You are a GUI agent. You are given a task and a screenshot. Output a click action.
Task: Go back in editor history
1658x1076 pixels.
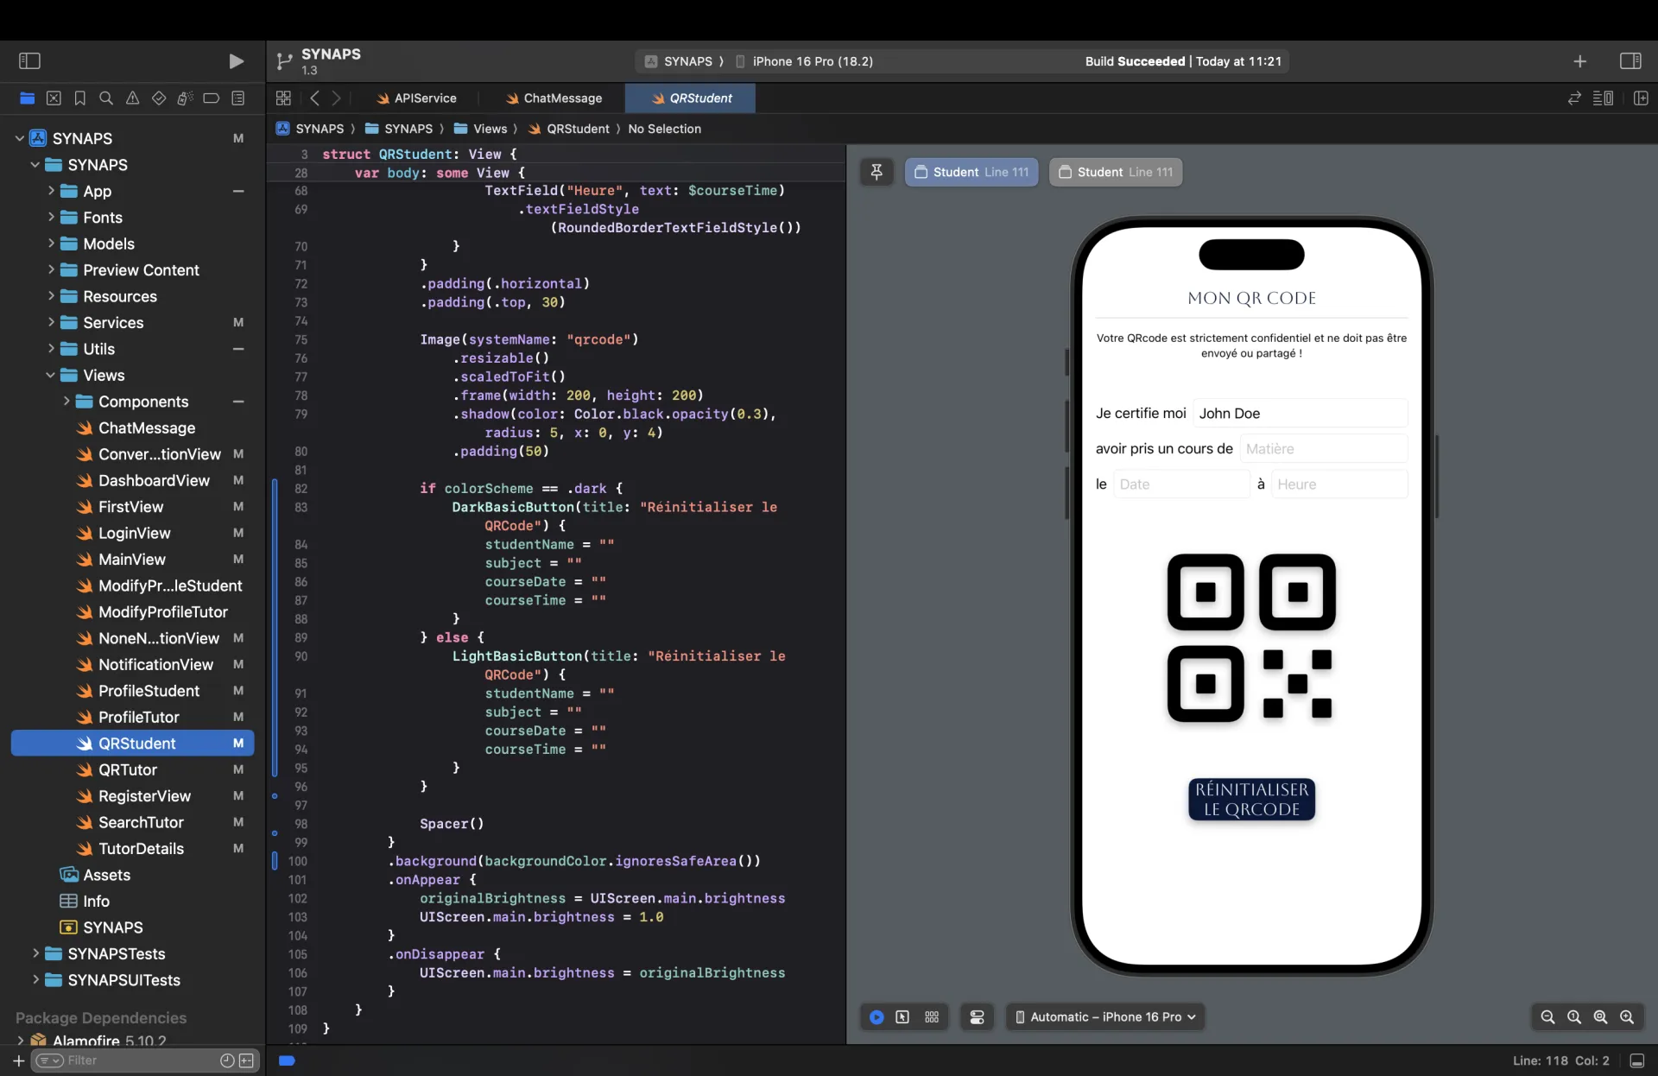315,98
